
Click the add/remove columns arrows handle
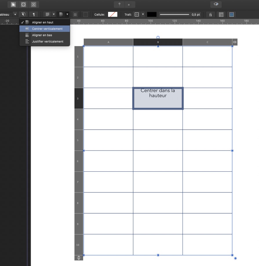(x=235, y=42)
